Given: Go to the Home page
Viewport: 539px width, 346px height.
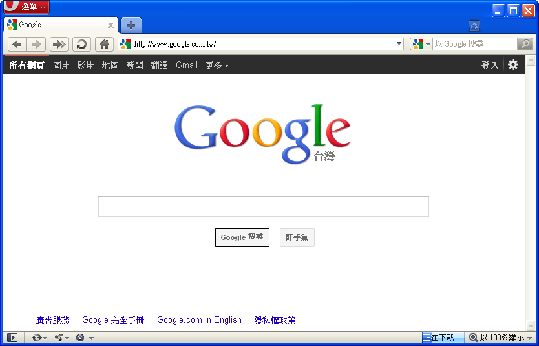Looking at the screenshot, I should point(104,44).
